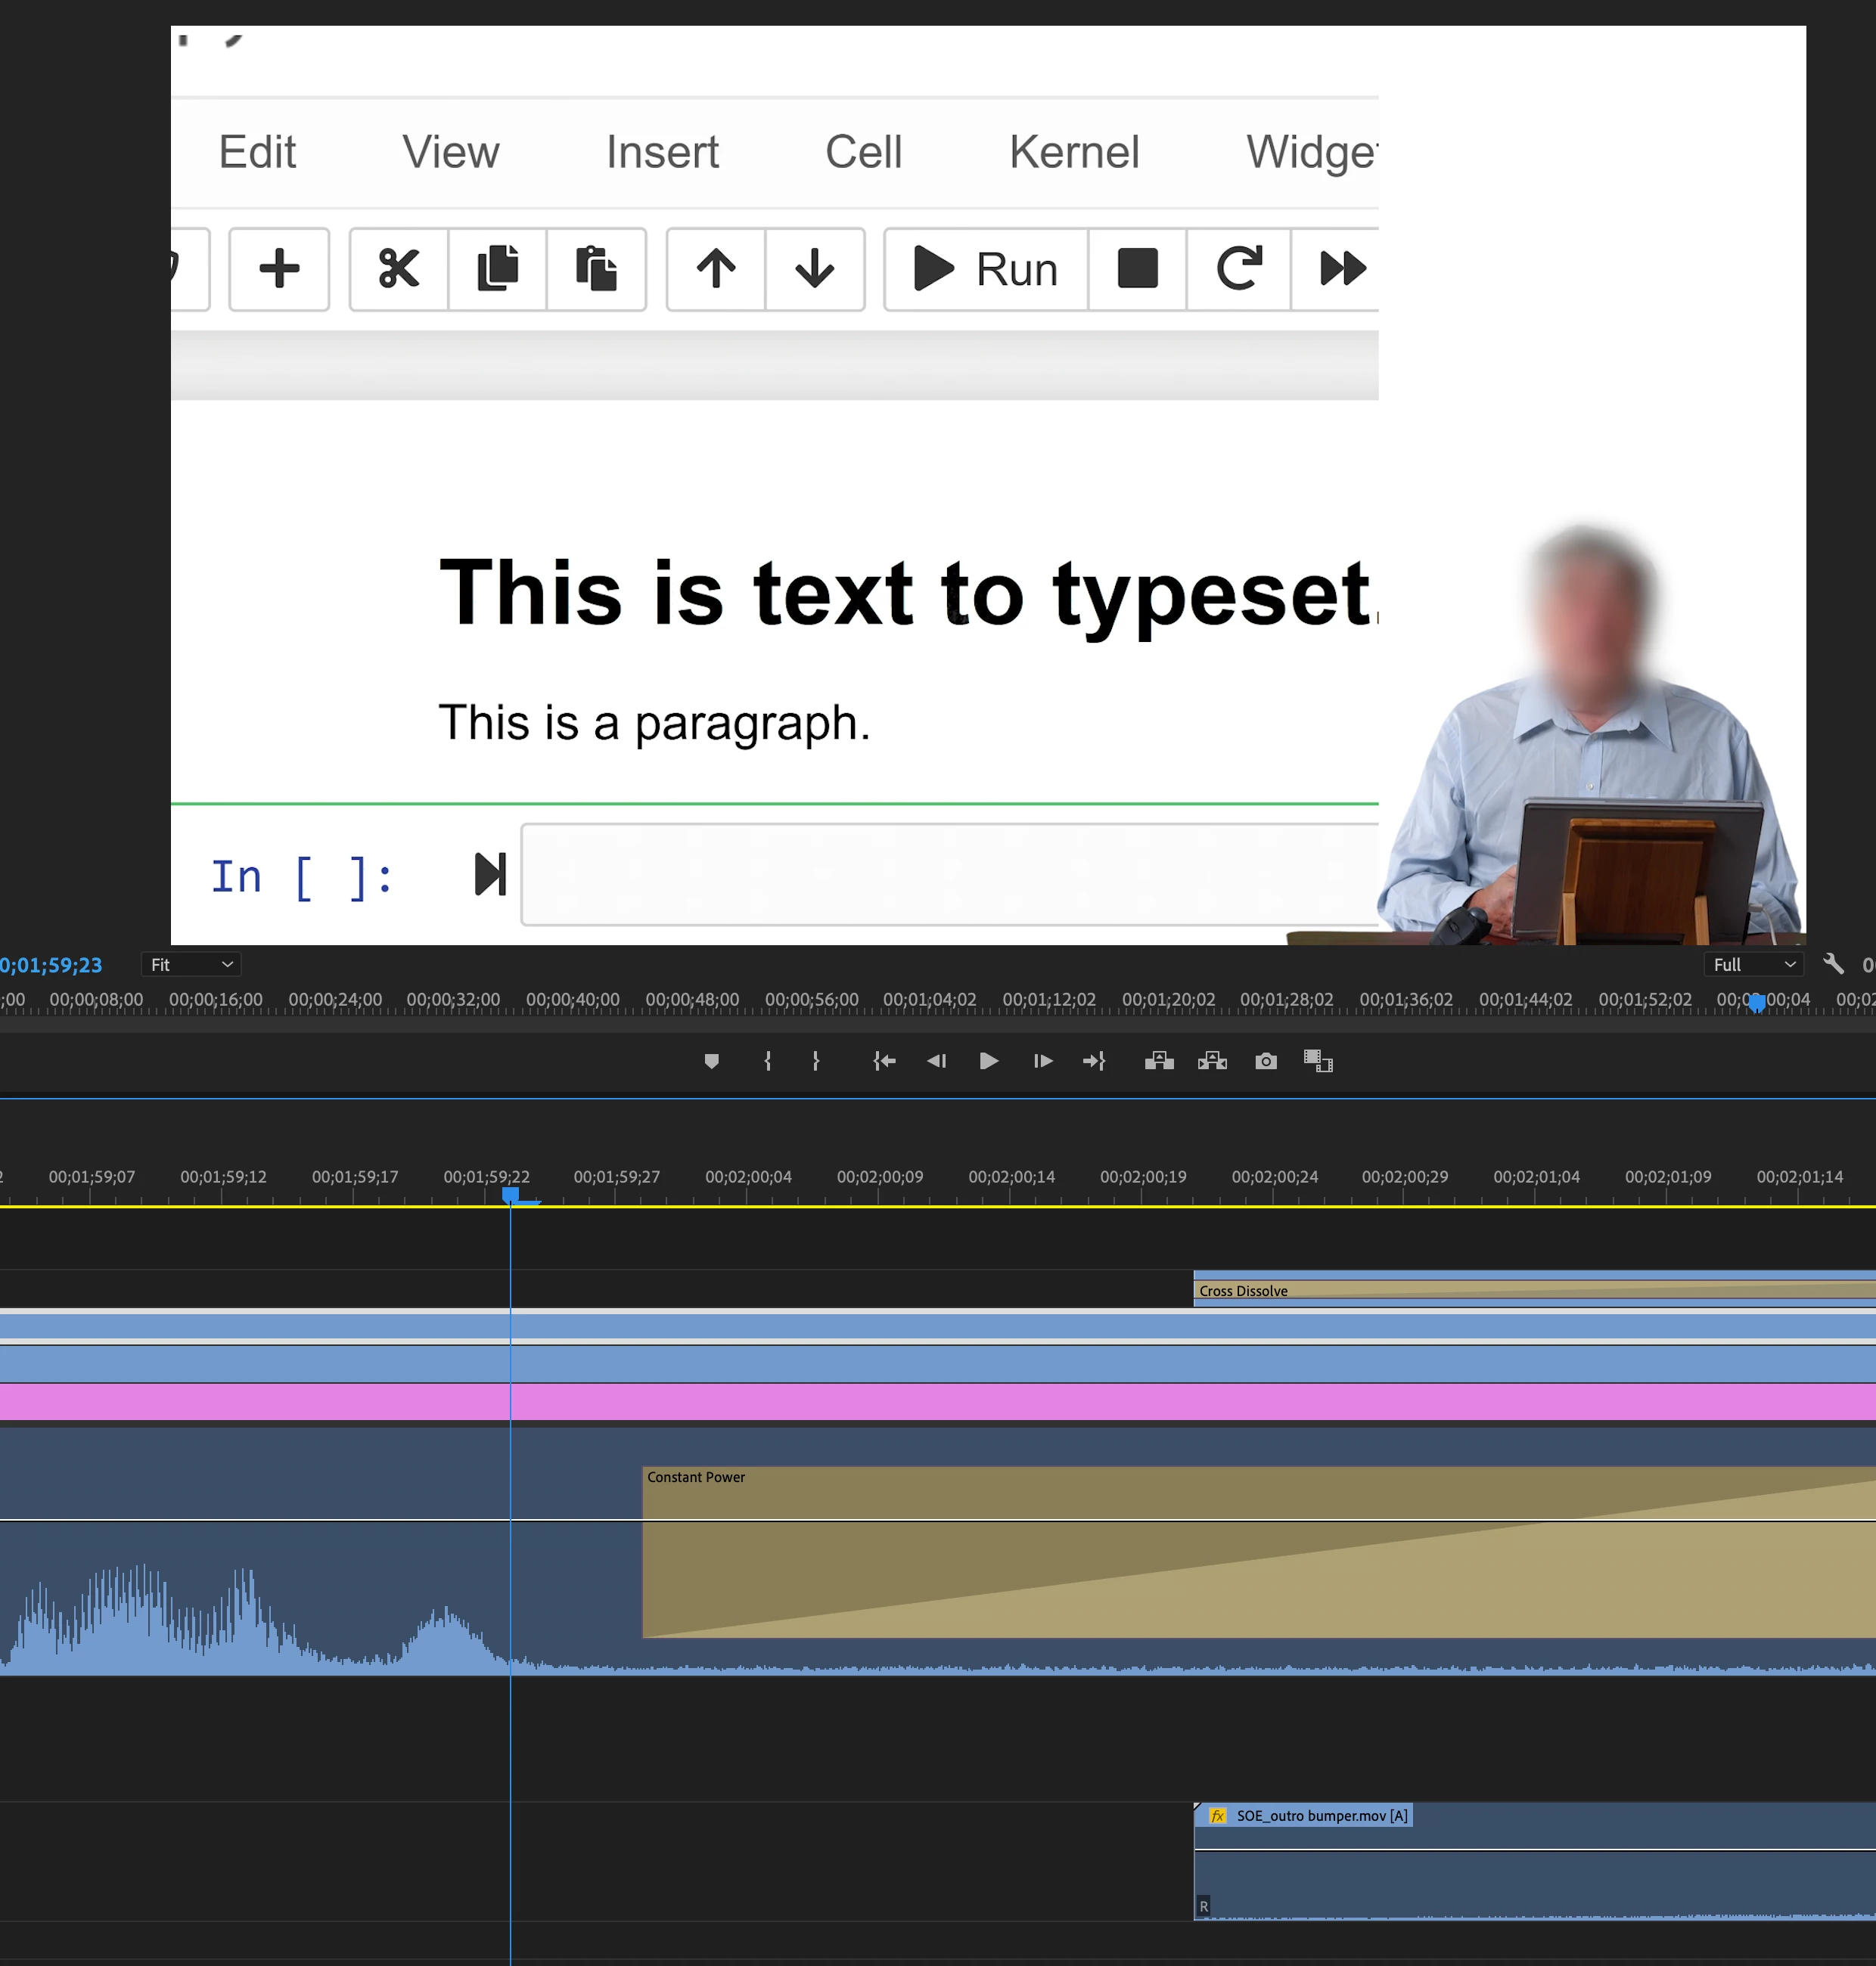Viewport: 1876px width, 1966px height.
Task: Step back one frame
Action: point(936,1060)
